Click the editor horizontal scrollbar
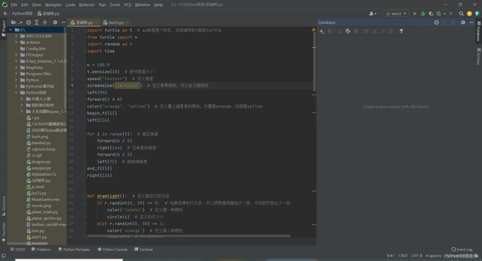This screenshot has height=261, width=482. pos(188,236)
